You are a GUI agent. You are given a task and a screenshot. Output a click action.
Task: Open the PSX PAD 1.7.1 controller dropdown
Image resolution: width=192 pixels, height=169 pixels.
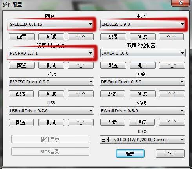51,53
